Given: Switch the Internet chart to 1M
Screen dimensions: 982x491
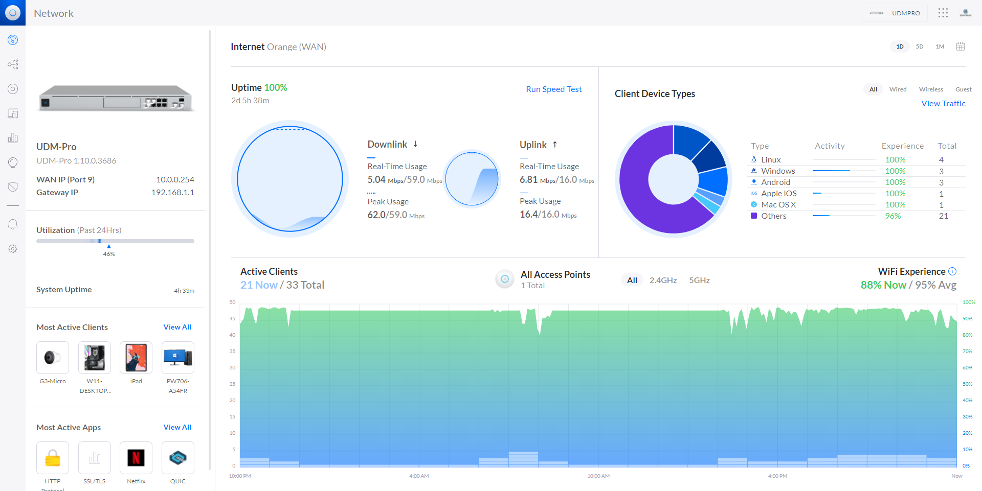Looking at the screenshot, I should point(940,46).
